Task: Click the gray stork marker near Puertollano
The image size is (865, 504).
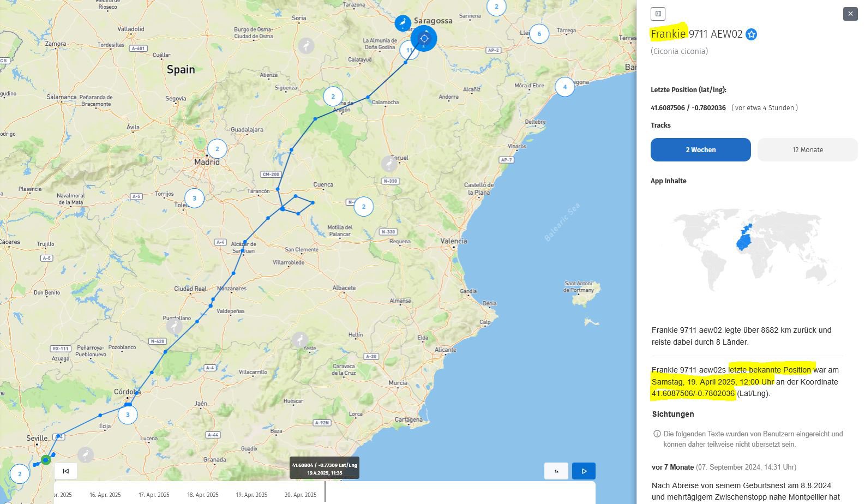Action: point(174,327)
